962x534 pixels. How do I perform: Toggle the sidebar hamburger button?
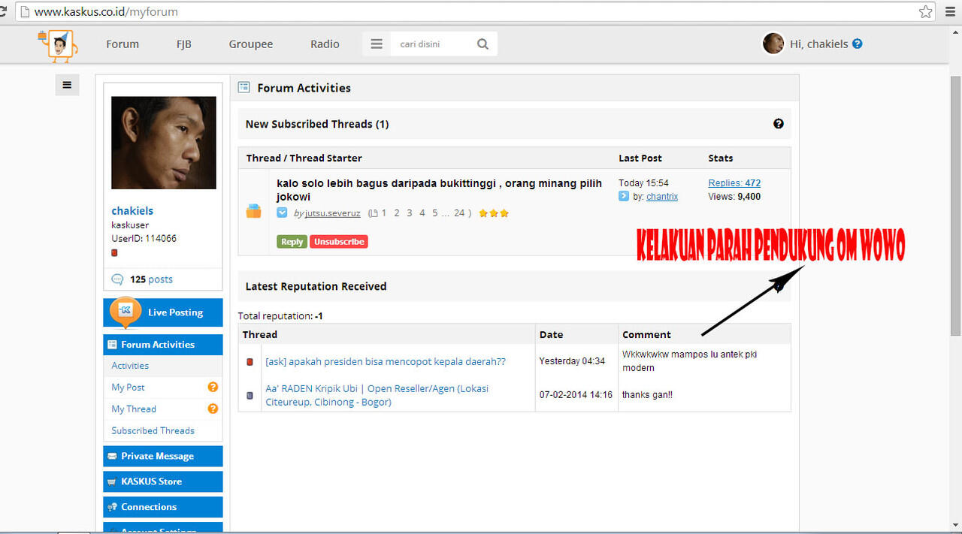point(67,85)
